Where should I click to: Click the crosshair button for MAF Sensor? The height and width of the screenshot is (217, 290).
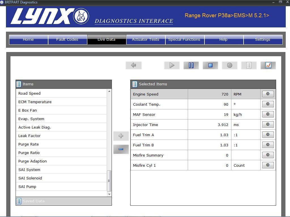[x=268, y=114]
